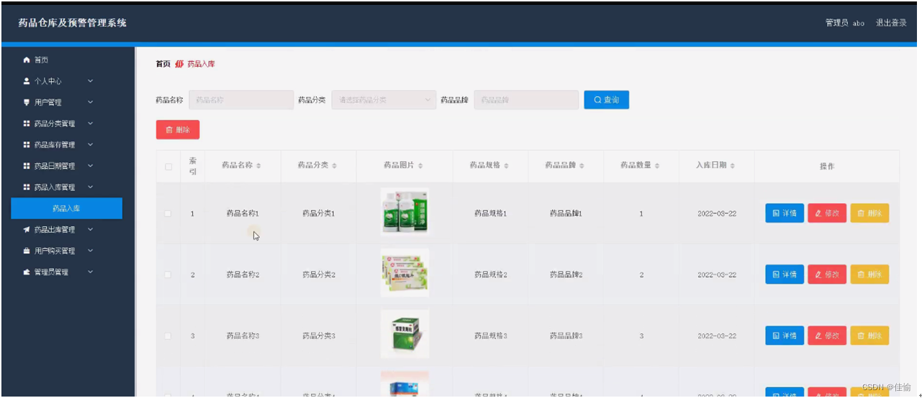Click the blue 查询 search button
The image size is (922, 398).
(x=606, y=100)
